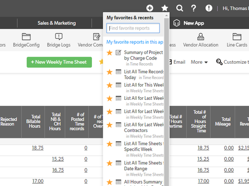
Task: Open List All Time Sheets Specific Week report
Action: pyautogui.click(x=144, y=146)
